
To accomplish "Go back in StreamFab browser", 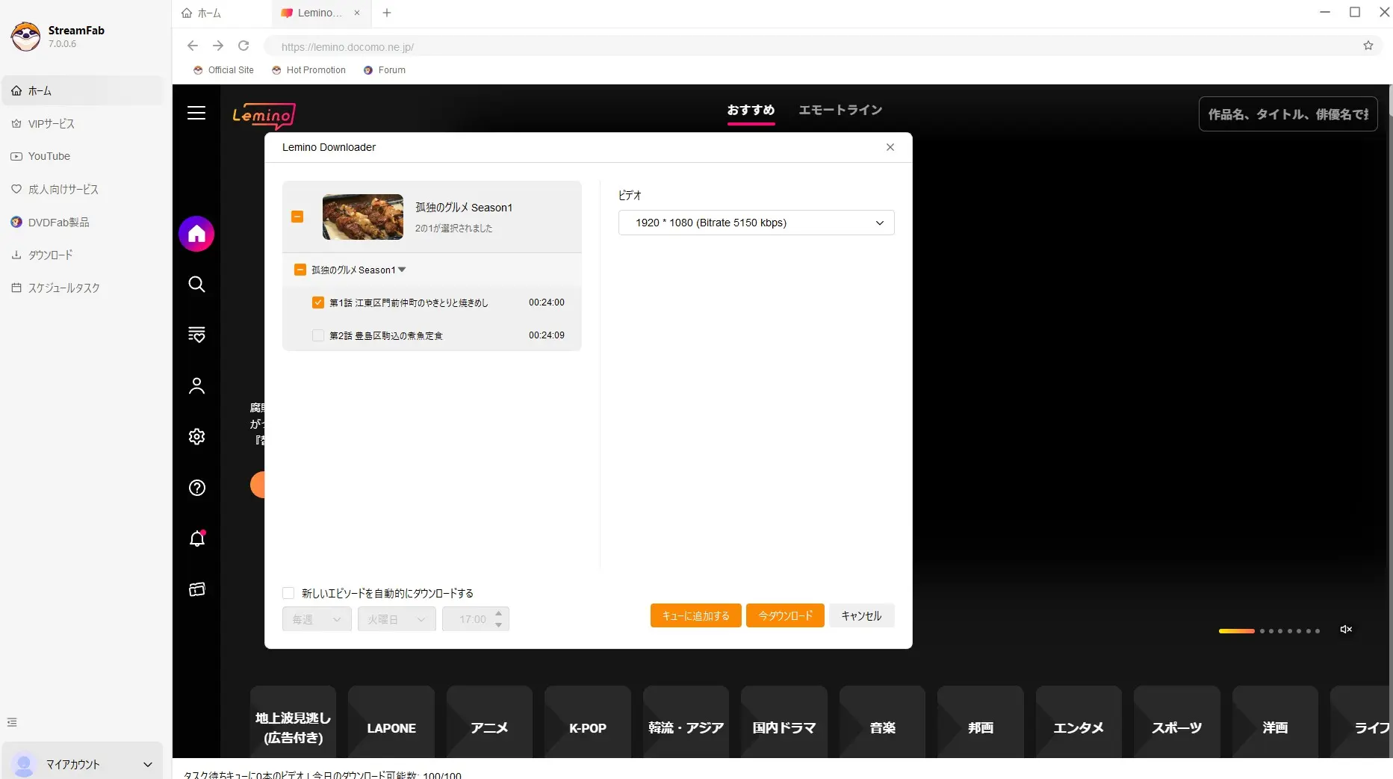I will pos(192,46).
